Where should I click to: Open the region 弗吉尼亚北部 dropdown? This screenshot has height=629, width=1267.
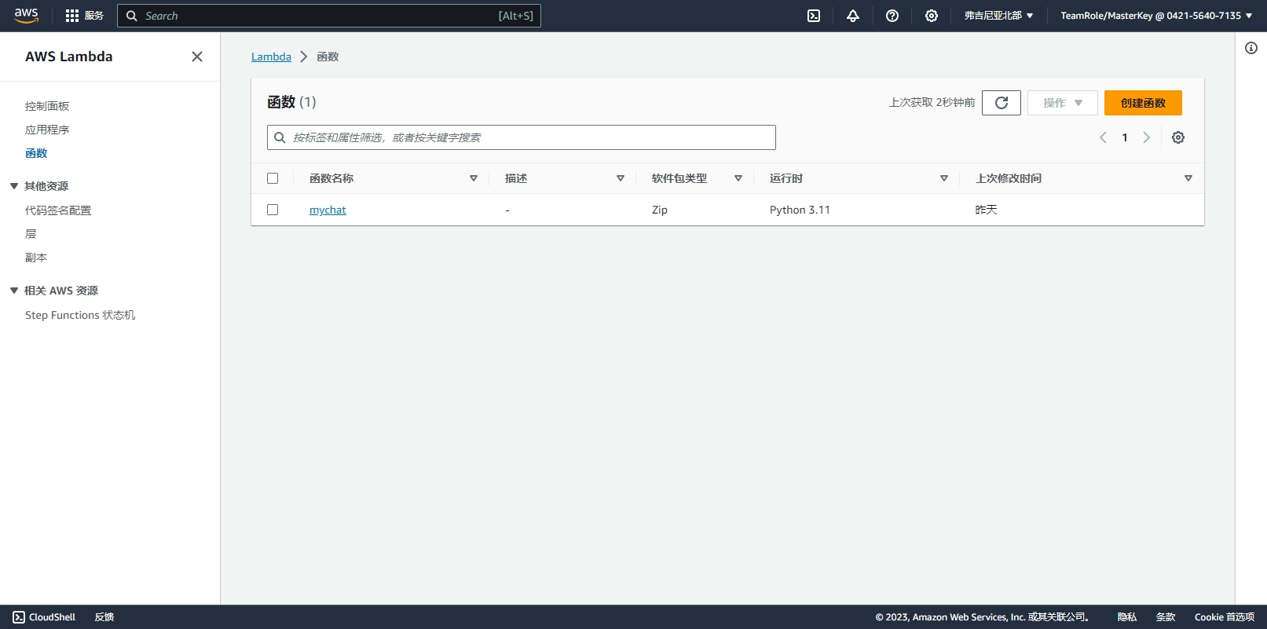click(x=998, y=16)
